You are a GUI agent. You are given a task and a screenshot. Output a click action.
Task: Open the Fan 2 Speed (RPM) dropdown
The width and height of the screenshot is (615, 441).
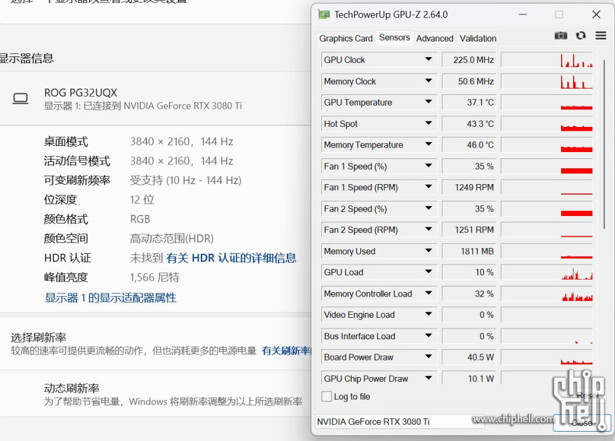(428, 229)
